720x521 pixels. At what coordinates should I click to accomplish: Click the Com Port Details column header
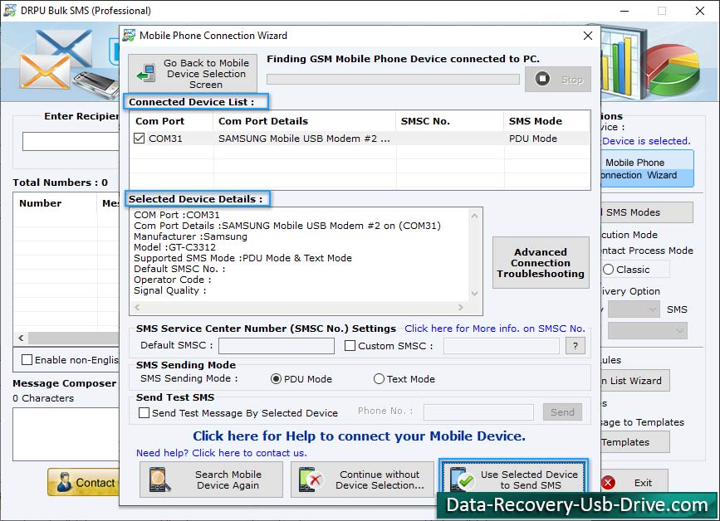[x=305, y=121]
